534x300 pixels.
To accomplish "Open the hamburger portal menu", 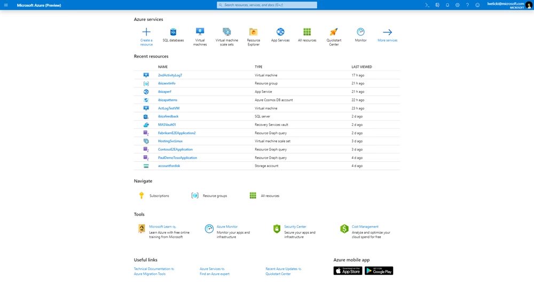I will coord(6,5).
